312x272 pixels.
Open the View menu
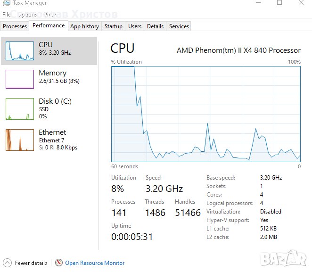pos(49,15)
